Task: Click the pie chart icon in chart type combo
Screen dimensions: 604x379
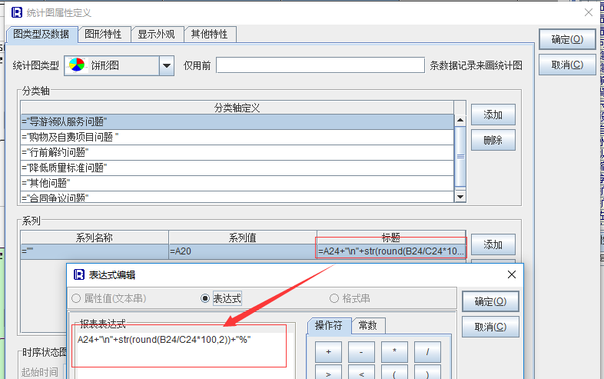Action: [77, 65]
